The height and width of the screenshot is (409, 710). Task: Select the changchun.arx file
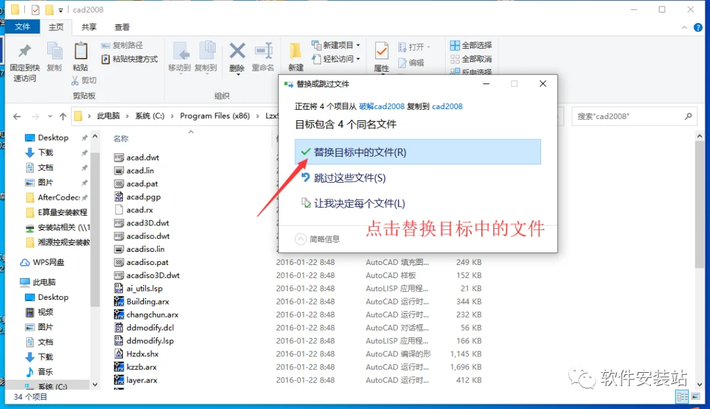[x=152, y=315]
